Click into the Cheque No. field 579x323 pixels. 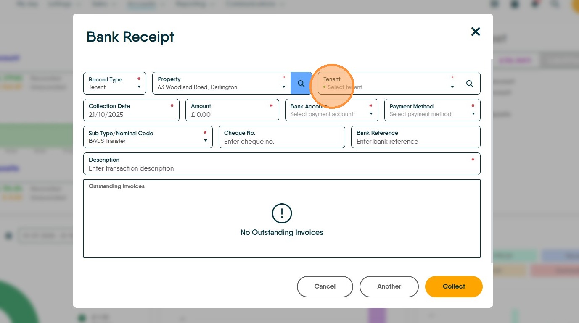point(282,137)
